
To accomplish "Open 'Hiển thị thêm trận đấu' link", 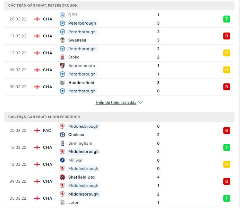I will [x=116, y=103].
